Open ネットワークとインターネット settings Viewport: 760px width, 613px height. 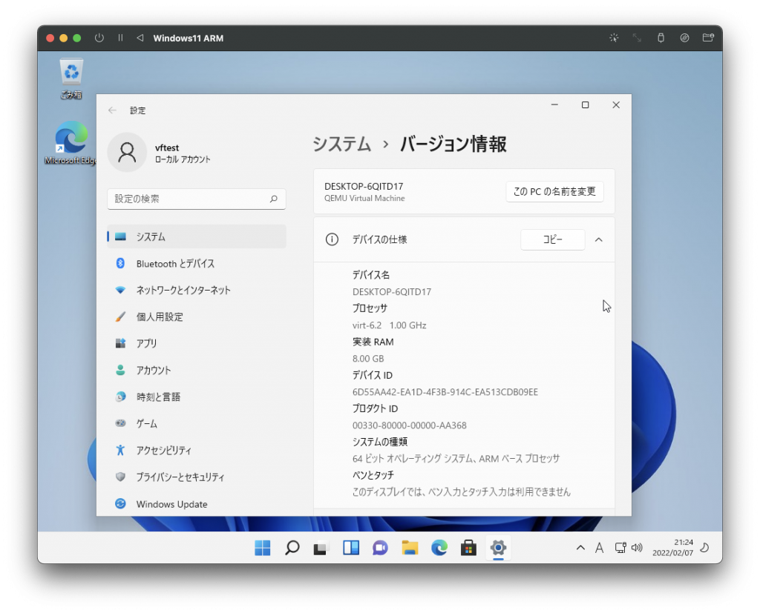click(196, 290)
